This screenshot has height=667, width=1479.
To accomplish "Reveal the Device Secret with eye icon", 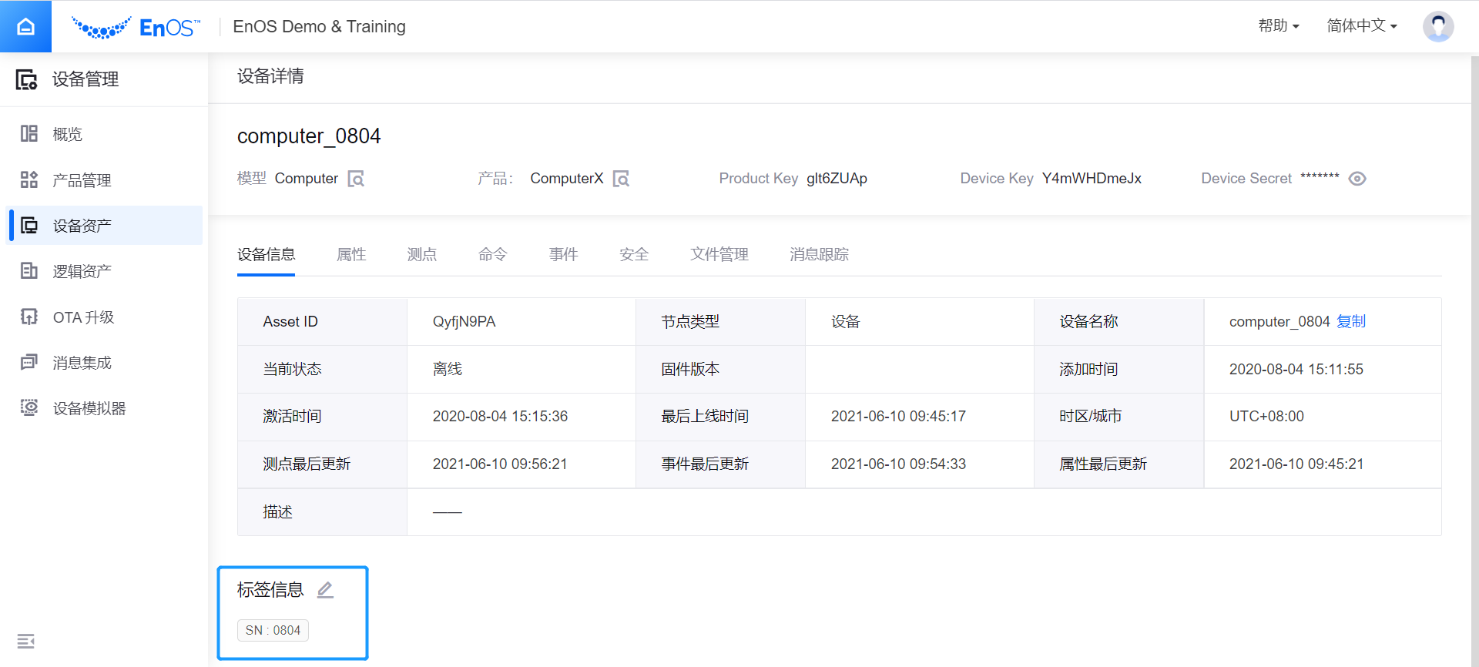I will coord(1357,179).
